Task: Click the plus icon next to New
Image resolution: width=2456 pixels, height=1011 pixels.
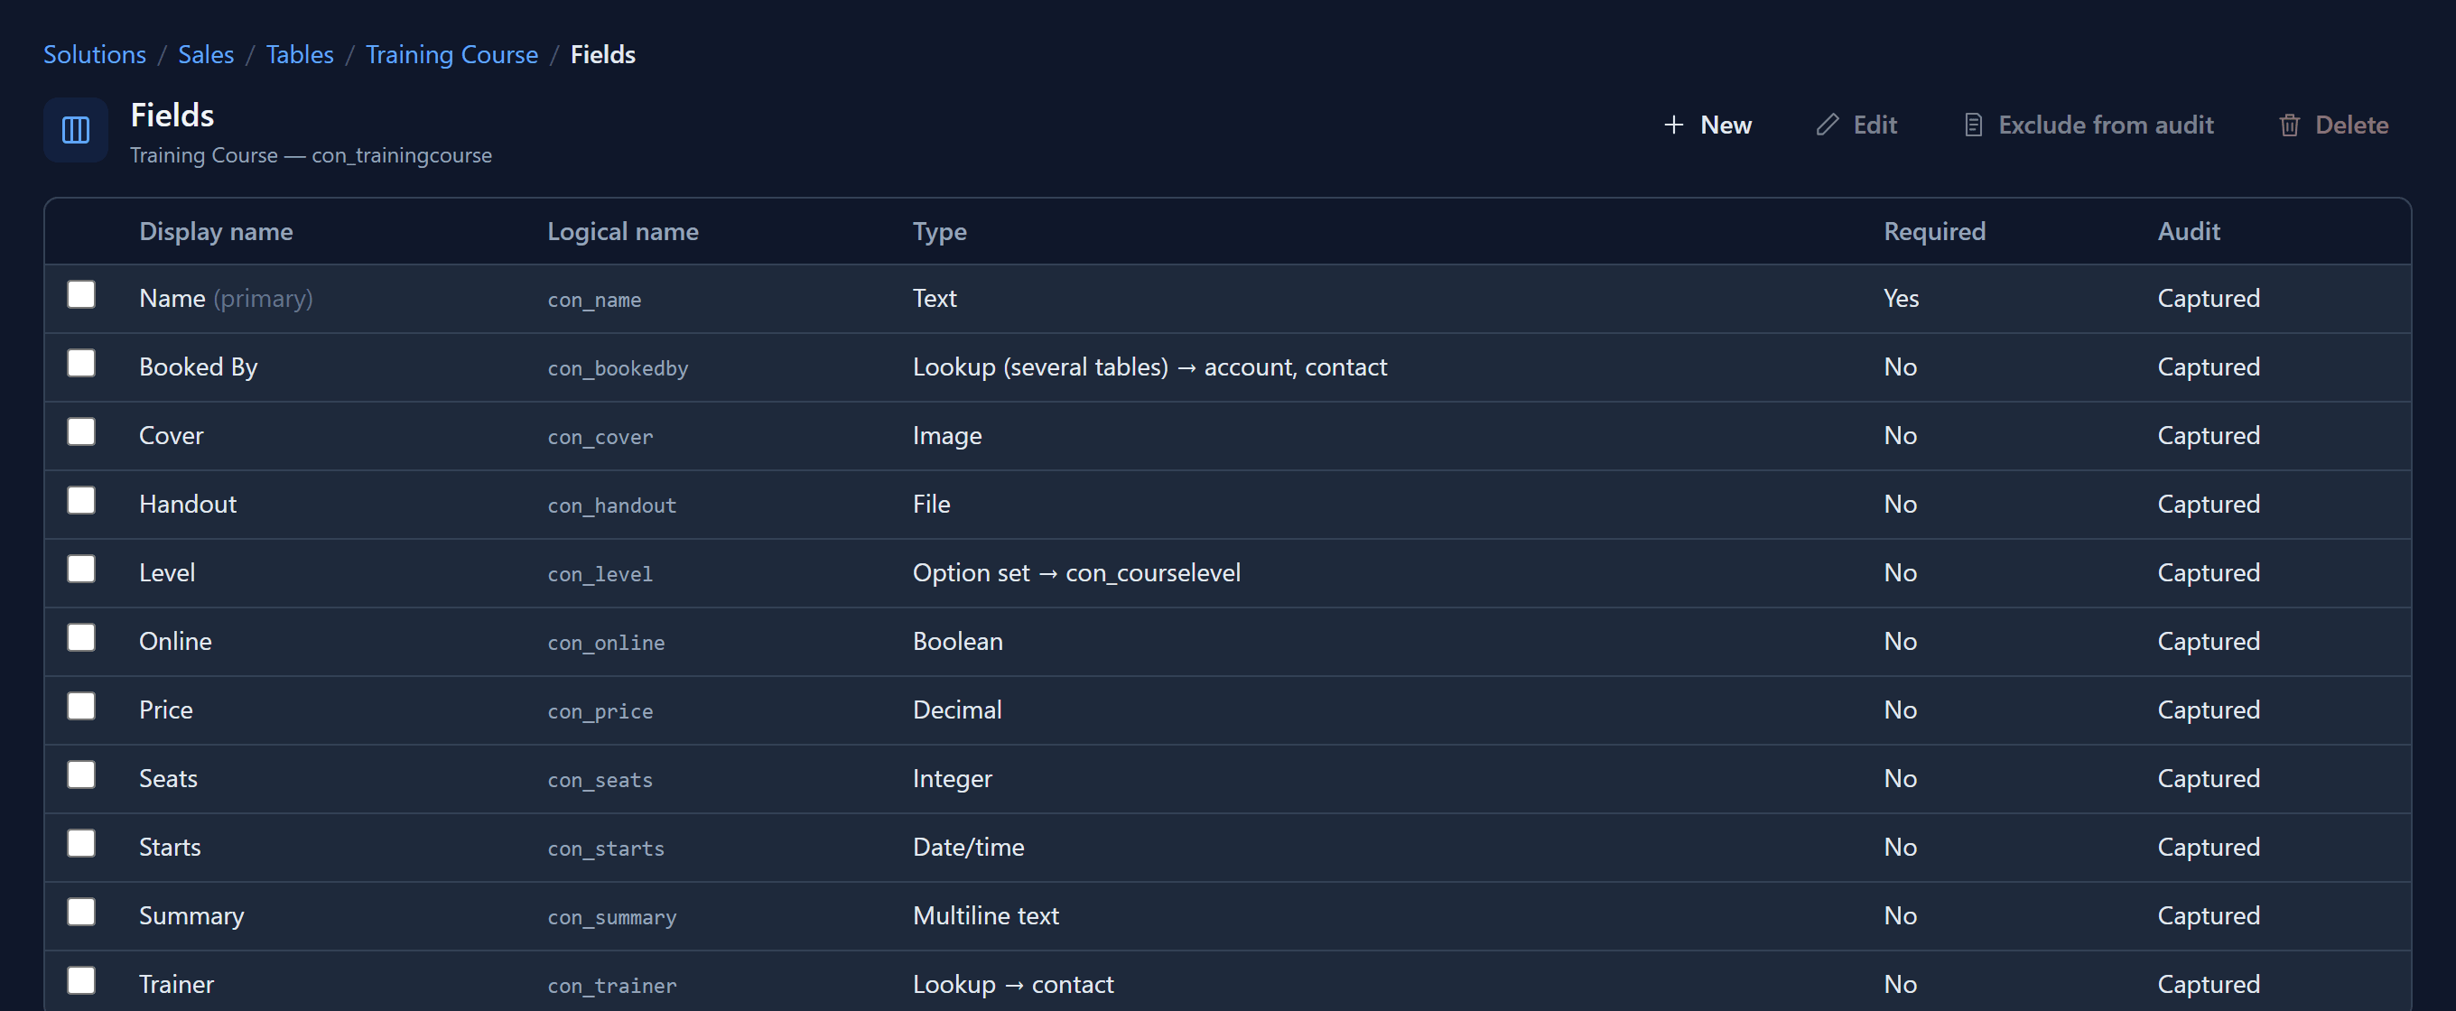Action: tap(1673, 125)
